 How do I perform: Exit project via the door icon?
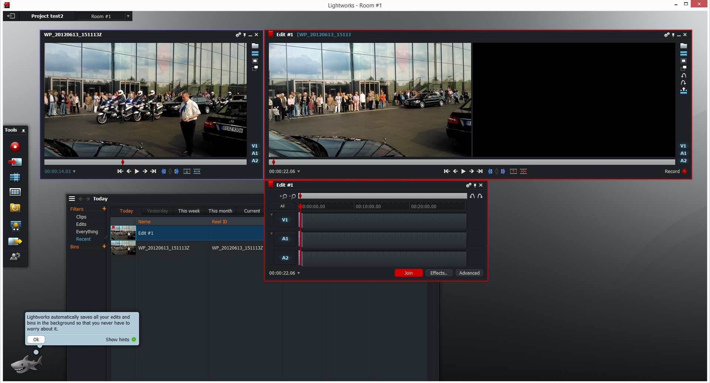click(11, 16)
